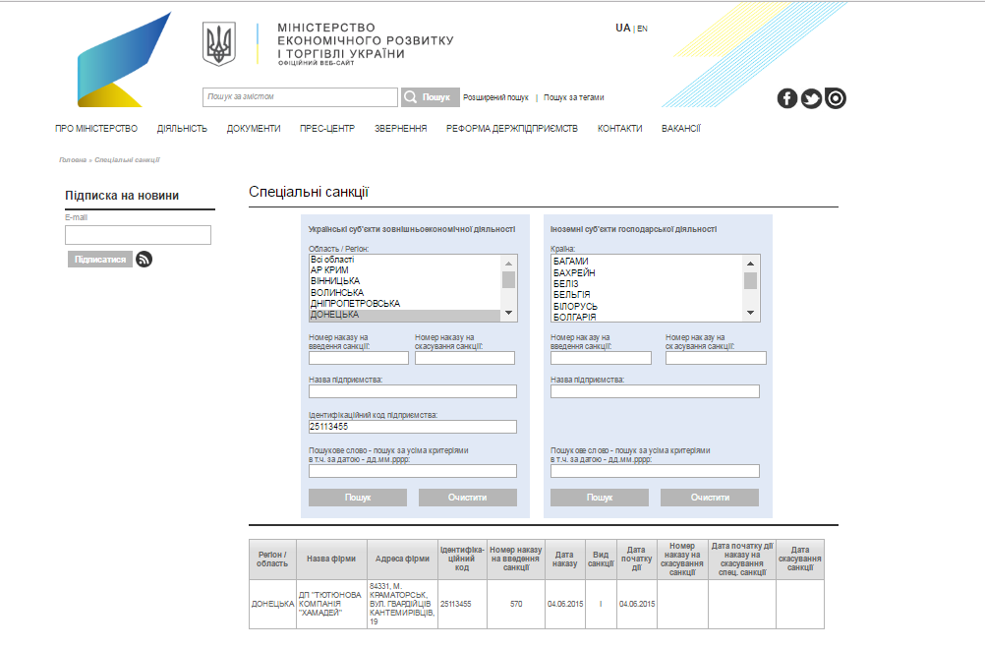Open the ПРЕС-ЦЕНТР menu
The width and height of the screenshot is (985, 648).
(327, 129)
